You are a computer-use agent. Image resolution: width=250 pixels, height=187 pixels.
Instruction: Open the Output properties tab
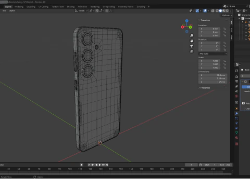tap(236, 82)
